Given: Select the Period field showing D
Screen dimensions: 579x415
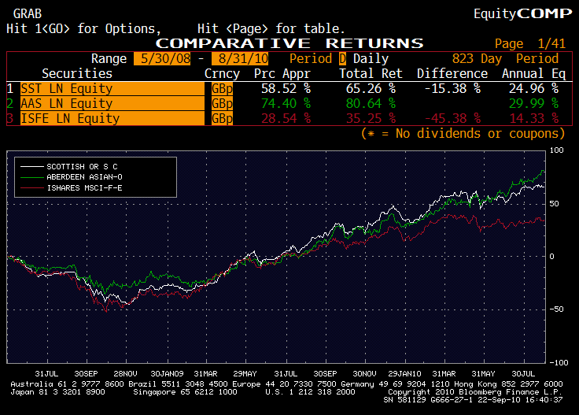Looking at the screenshot, I should (x=342, y=58).
